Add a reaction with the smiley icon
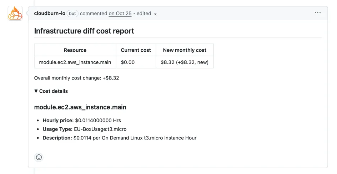Screen dimensions: 337x174 click(39, 157)
